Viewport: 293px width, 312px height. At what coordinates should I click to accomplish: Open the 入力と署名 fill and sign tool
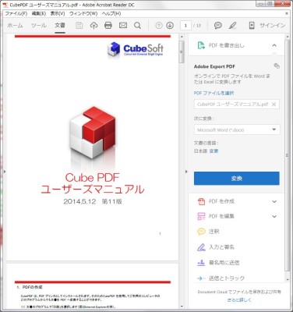(x=216, y=247)
